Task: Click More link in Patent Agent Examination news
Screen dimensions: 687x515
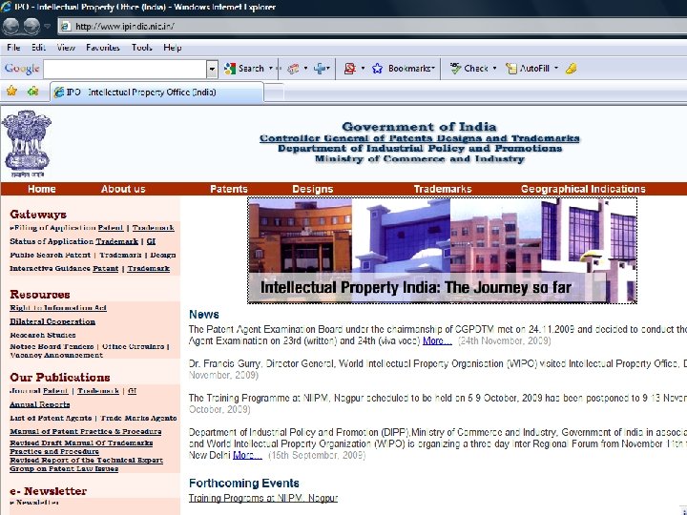Action: click(437, 340)
